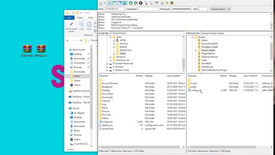Select remote config.yml file
This screenshot has width=275, height=155.
[196, 90]
